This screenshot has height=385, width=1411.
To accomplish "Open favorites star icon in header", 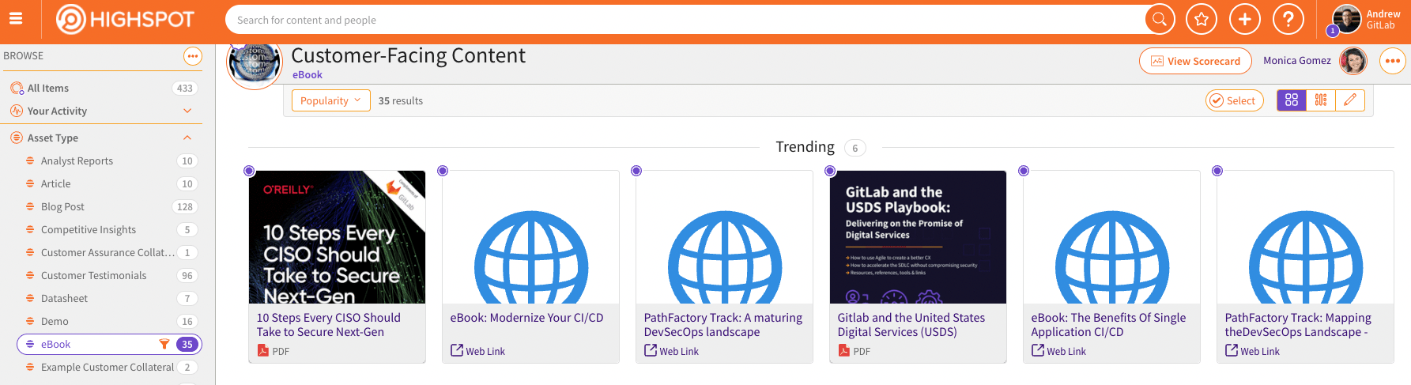I will click(x=1202, y=20).
